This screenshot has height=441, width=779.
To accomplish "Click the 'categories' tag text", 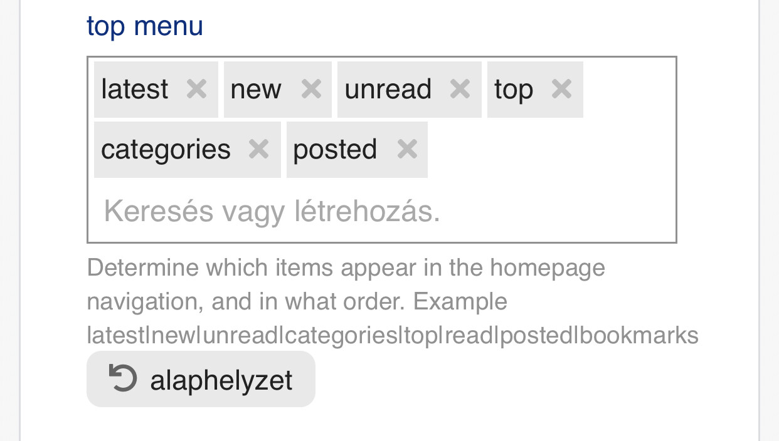I will coord(166,150).
